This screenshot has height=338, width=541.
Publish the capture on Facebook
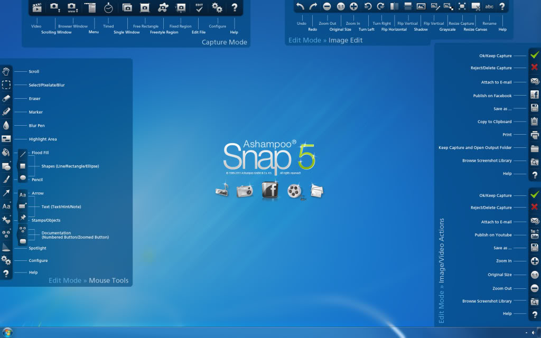tap(534, 95)
